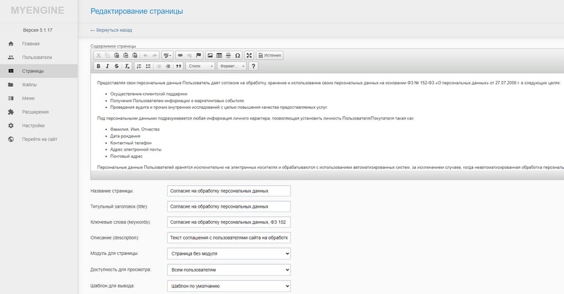Toggle strikethrough formatting

(x=117, y=66)
